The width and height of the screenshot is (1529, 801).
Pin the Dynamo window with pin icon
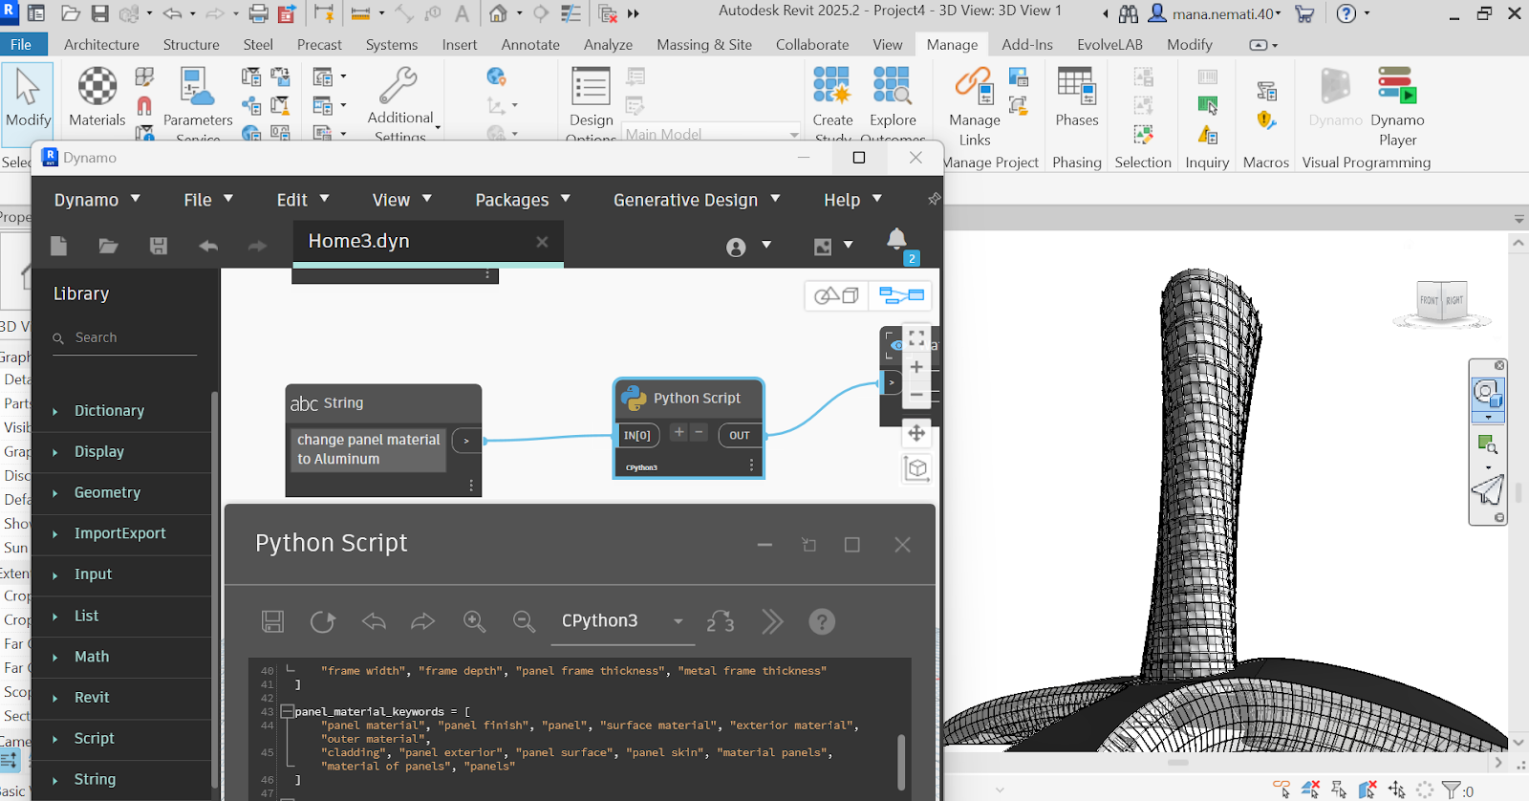pos(935,199)
